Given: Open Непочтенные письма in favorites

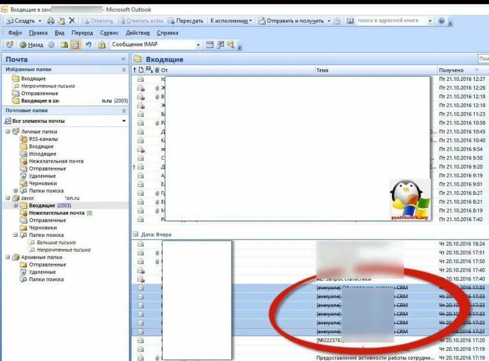Looking at the screenshot, I should [48, 86].
